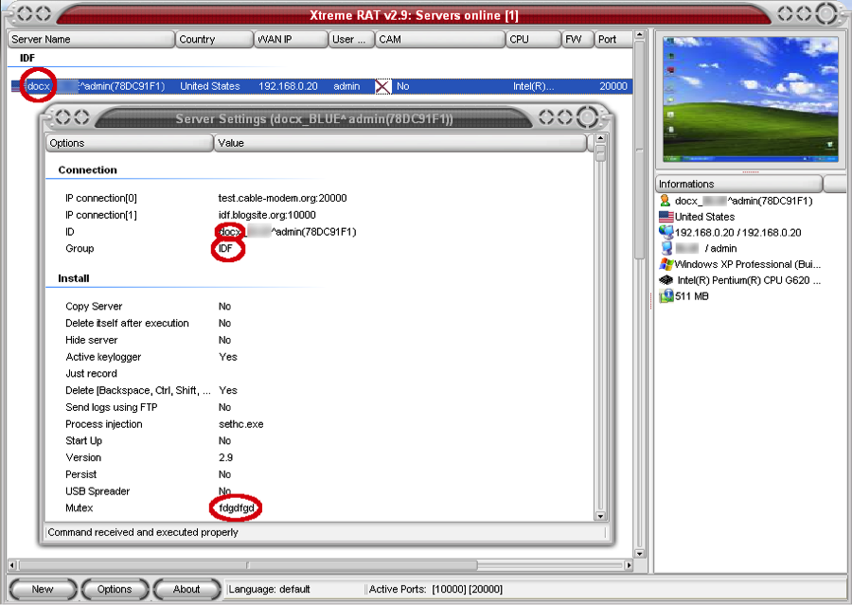Click the Informations column header
Screen dimensions: 852x605
coord(738,184)
